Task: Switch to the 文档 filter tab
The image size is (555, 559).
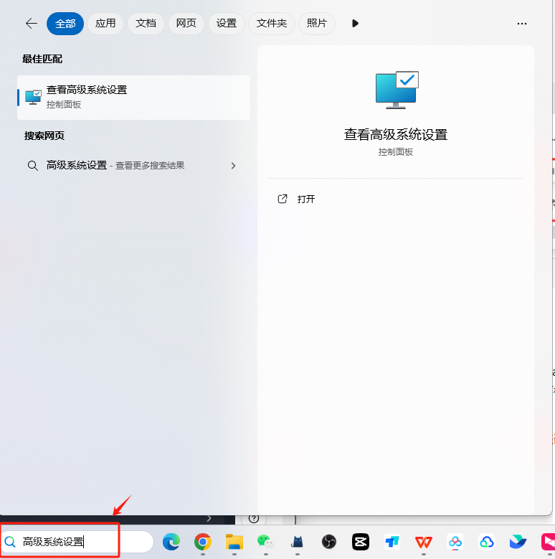Action: [x=146, y=24]
